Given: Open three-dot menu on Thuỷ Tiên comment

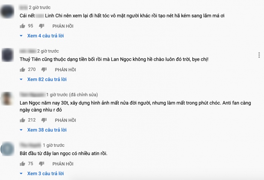Looking at the screenshot, I should click(259, 55).
